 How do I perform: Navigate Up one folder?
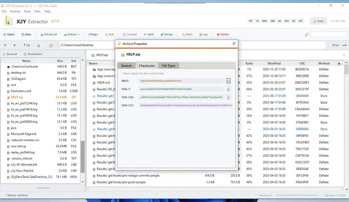coord(26,45)
